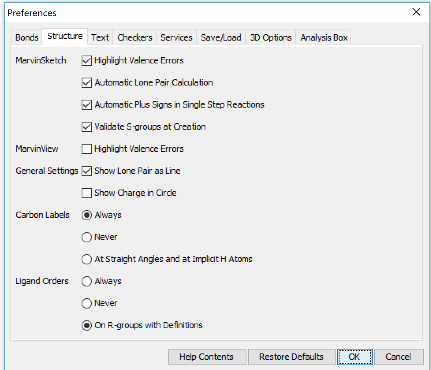Image resolution: width=431 pixels, height=370 pixels.
Task: Open the Text preferences tab
Action: (x=100, y=37)
